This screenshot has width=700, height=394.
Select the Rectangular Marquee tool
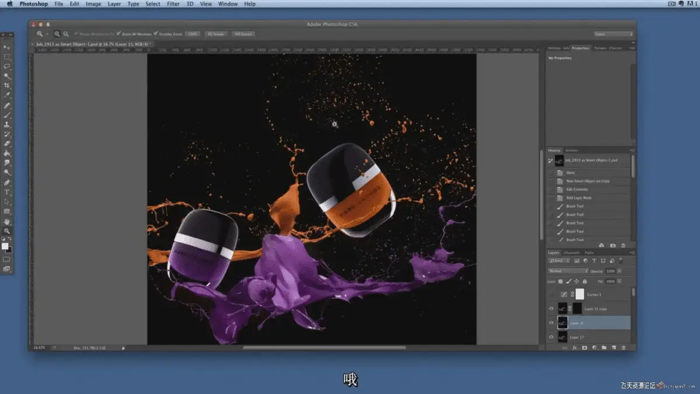[7, 57]
